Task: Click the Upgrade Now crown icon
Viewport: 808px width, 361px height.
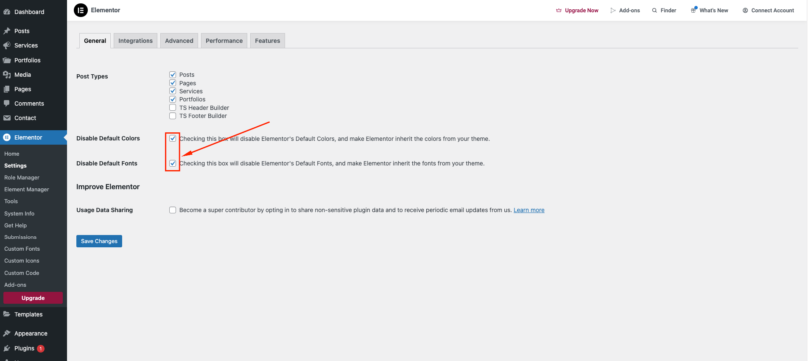Action: (559, 11)
